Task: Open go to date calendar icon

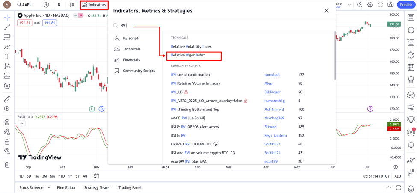Action: coord(97,176)
